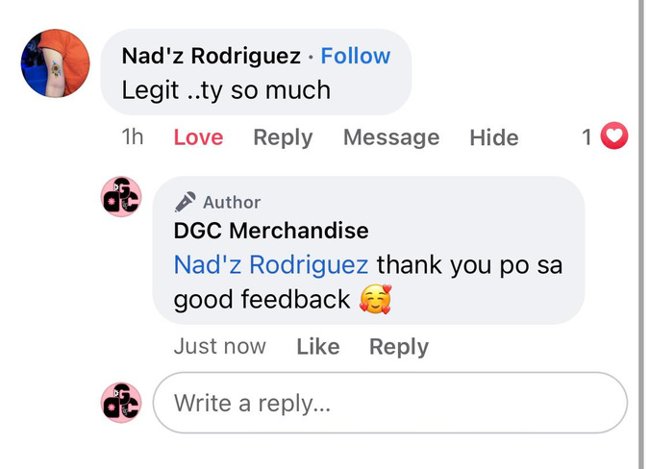Click the Author label
This screenshot has height=469, width=649.
click(x=232, y=202)
